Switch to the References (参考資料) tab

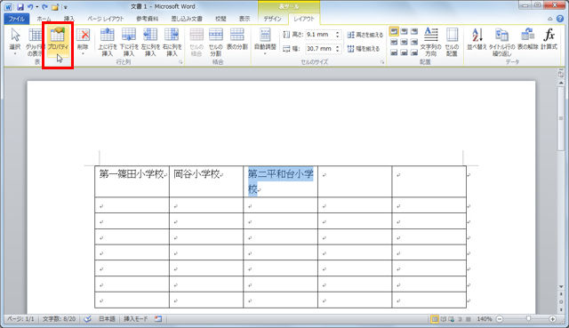coord(148,19)
